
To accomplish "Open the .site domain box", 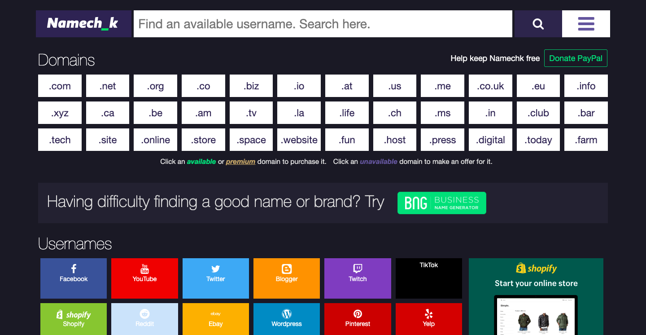I will tap(108, 140).
